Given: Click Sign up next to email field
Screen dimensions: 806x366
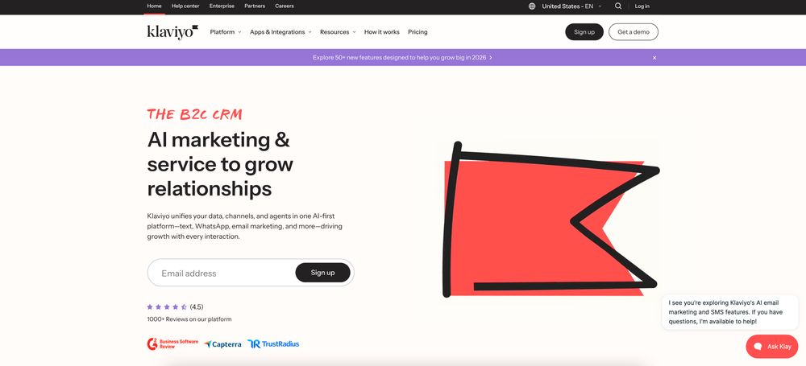Looking at the screenshot, I should (x=323, y=273).
